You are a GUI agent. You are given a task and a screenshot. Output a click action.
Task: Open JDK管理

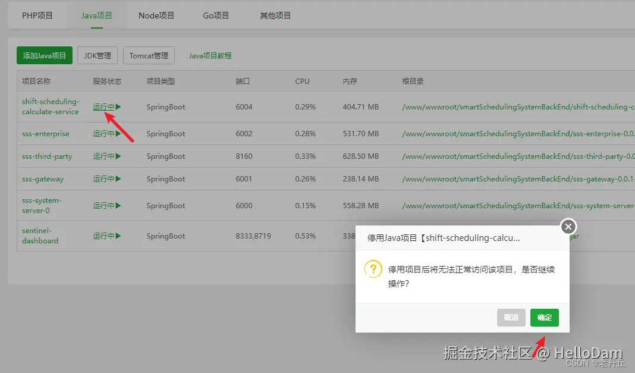(97, 55)
